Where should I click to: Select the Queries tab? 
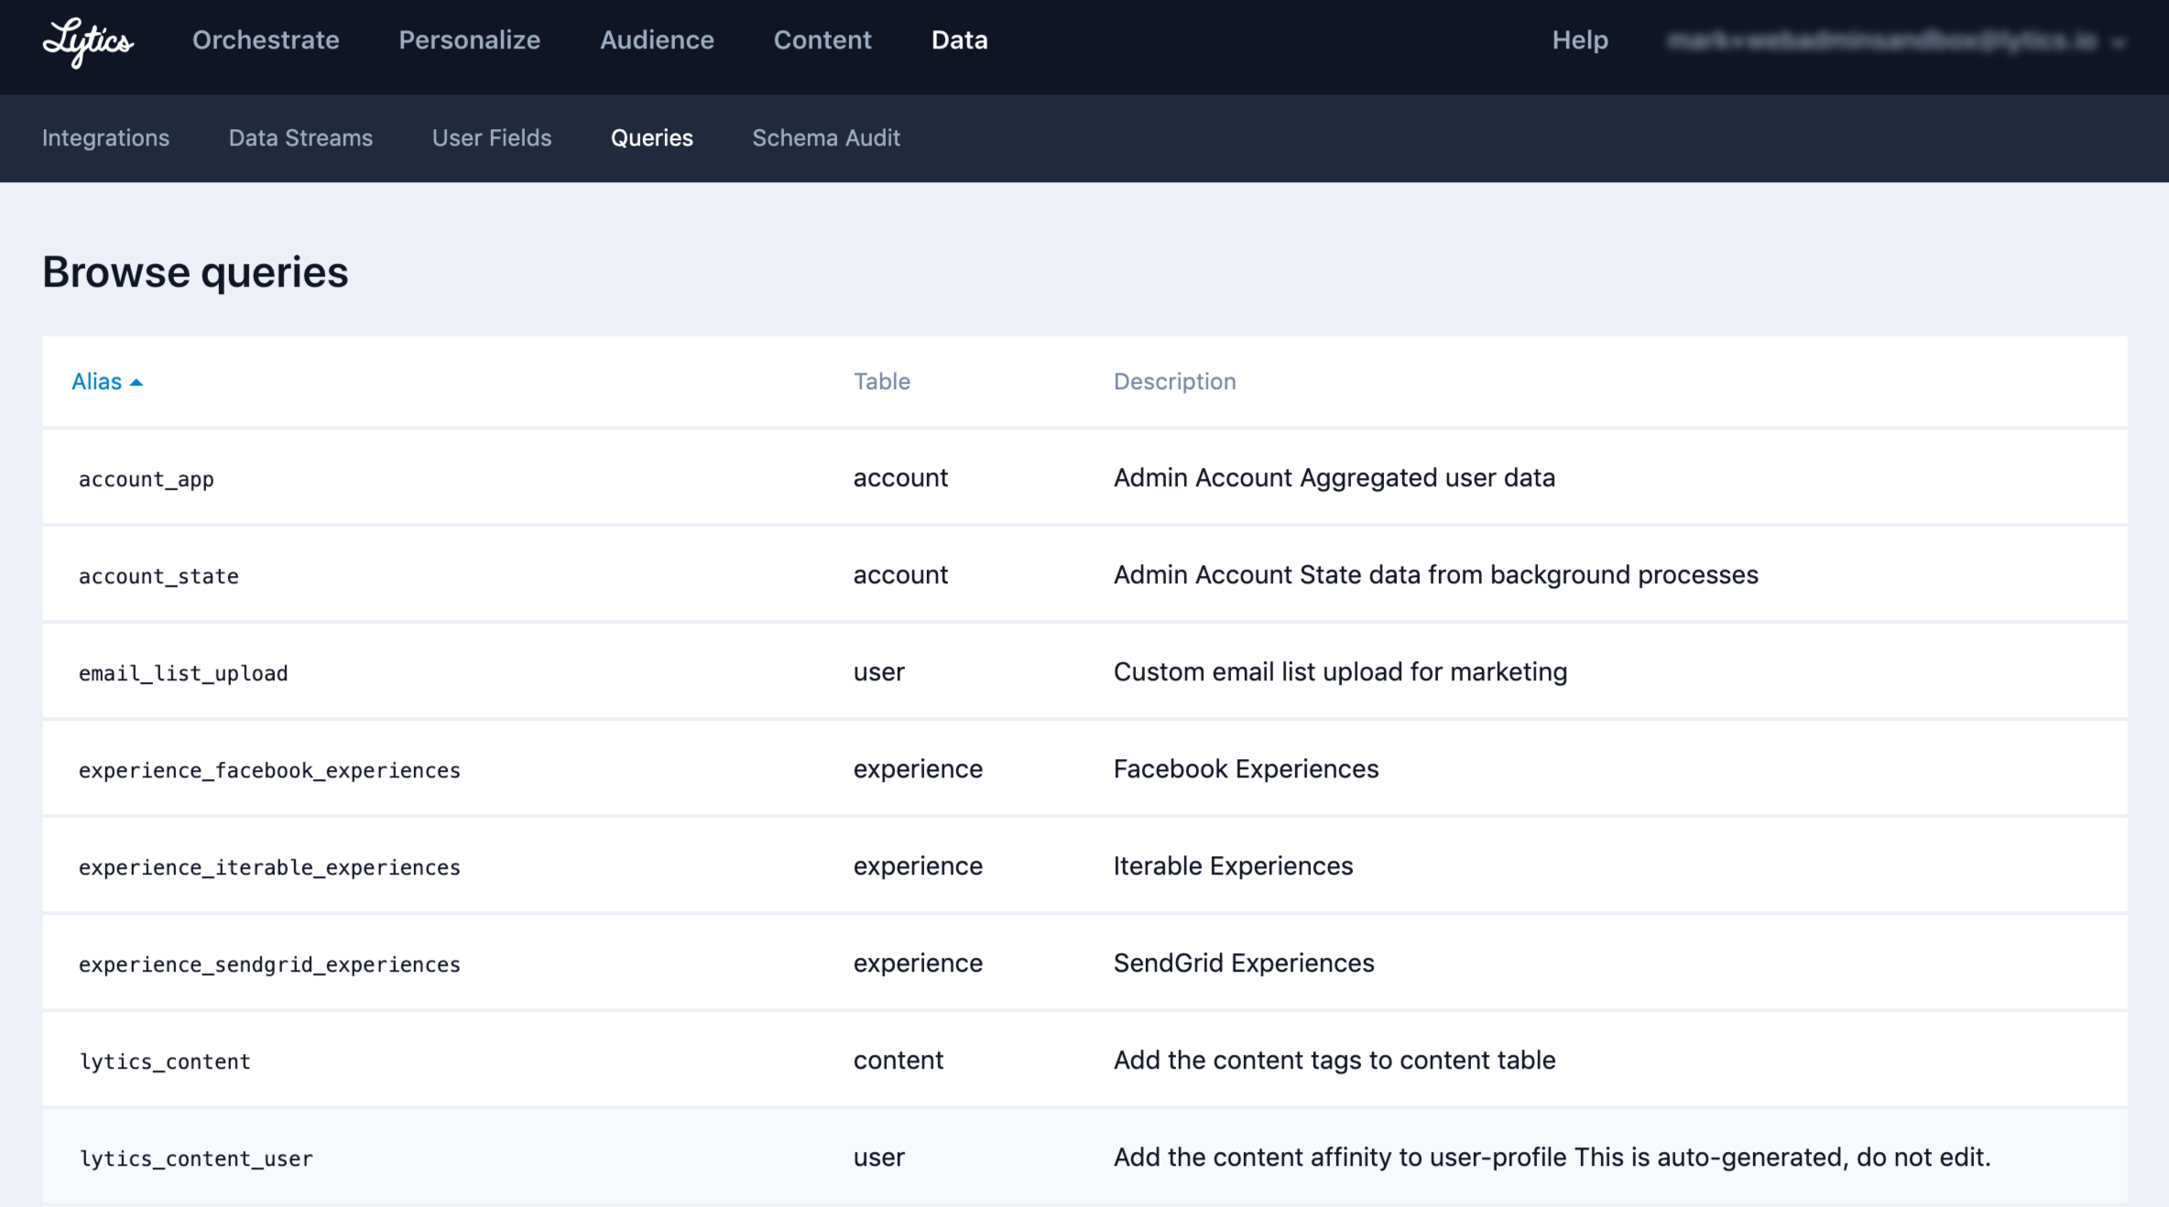point(651,138)
